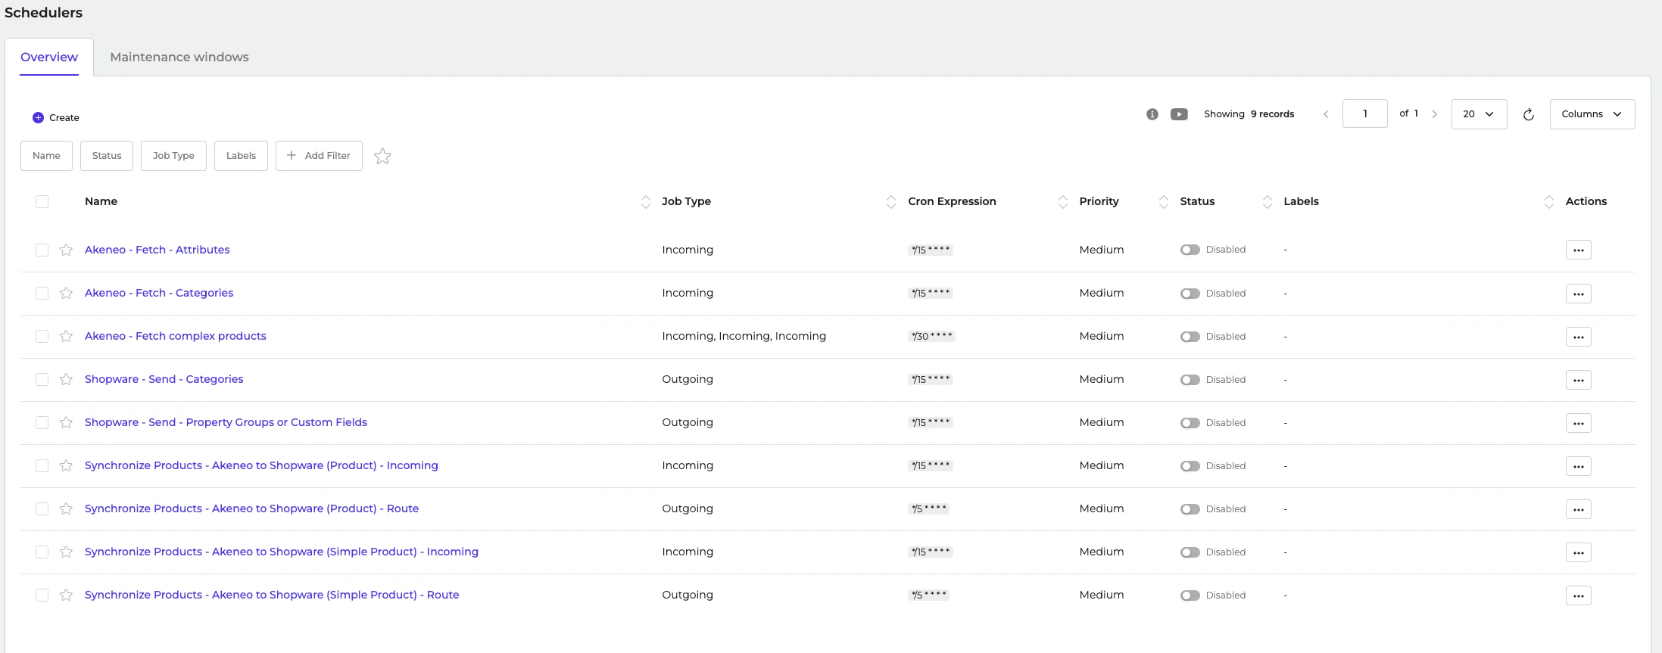Click the page number input field
The height and width of the screenshot is (653, 1662).
[x=1364, y=113]
